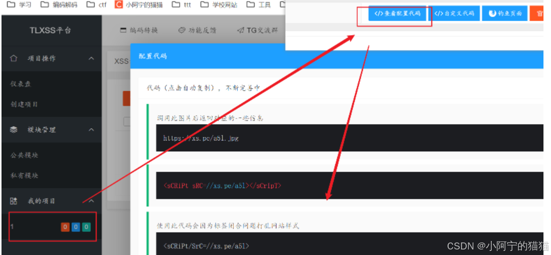Screen dimensions: 551x255
Task: Click the 配置代码 dialog title
Action: (x=153, y=56)
